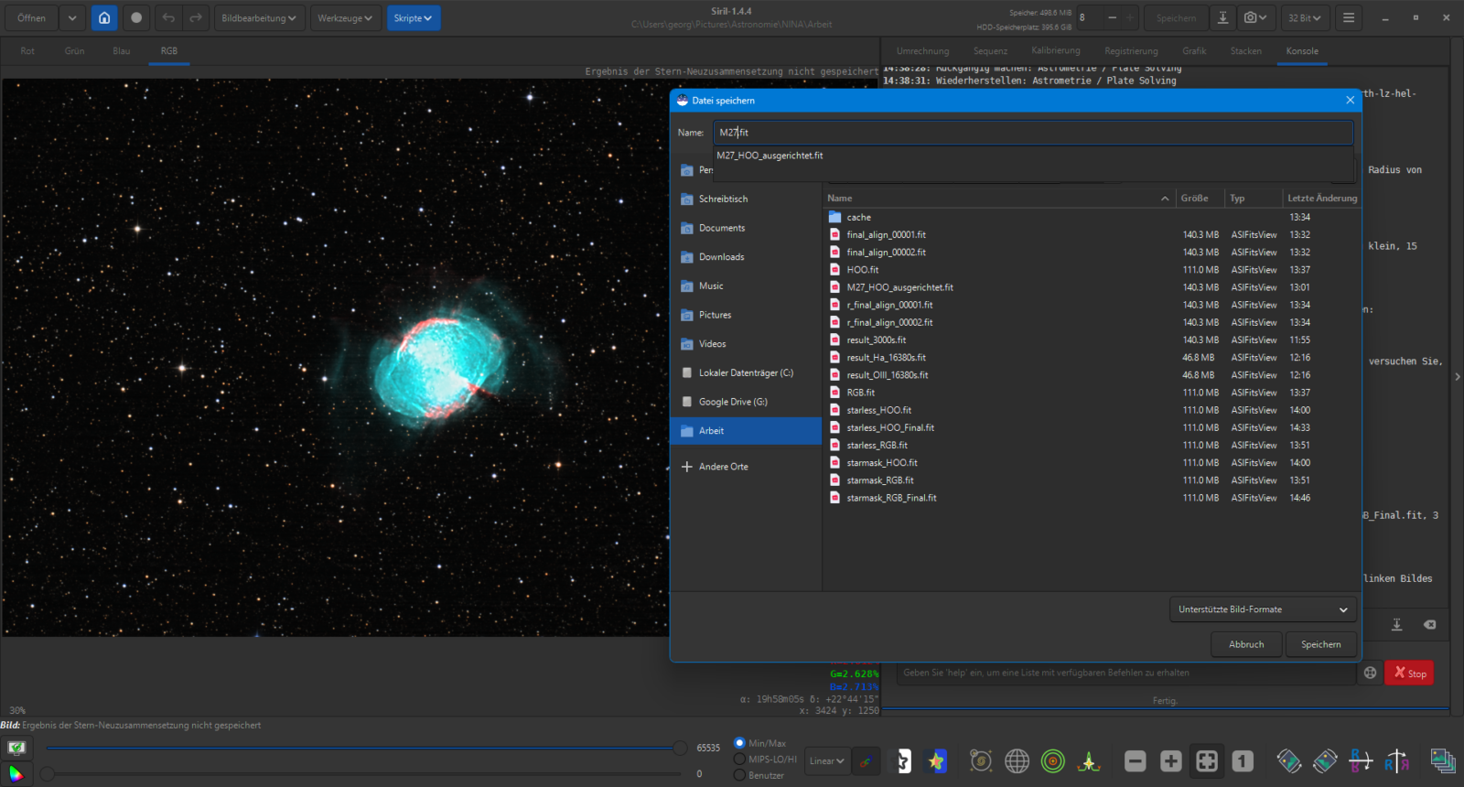Open the Bildbearbeitung dropdown menu
This screenshot has height=787, width=1464.
[x=259, y=17]
